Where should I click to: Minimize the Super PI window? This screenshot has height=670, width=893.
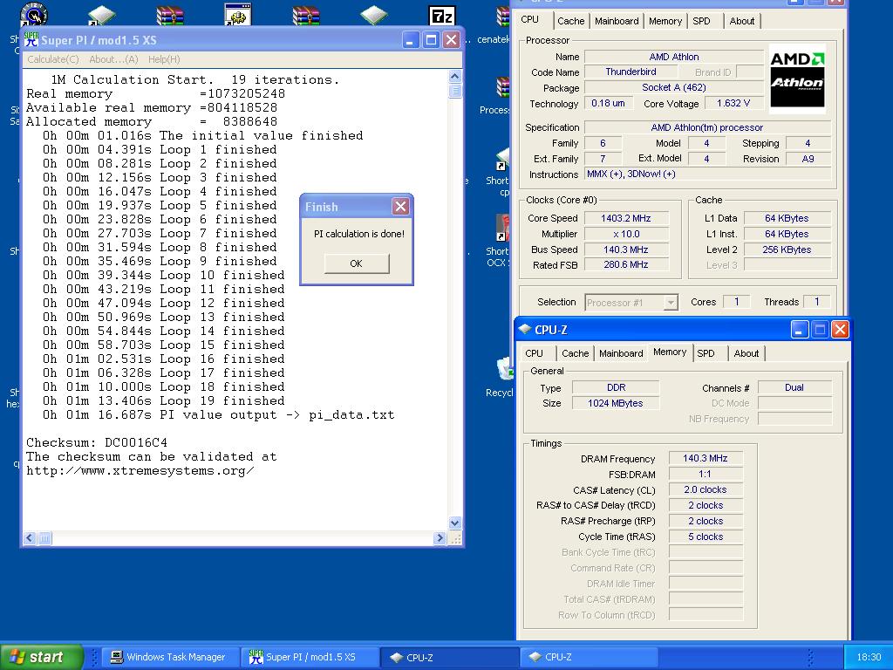pyautogui.click(x=410, y=40)
